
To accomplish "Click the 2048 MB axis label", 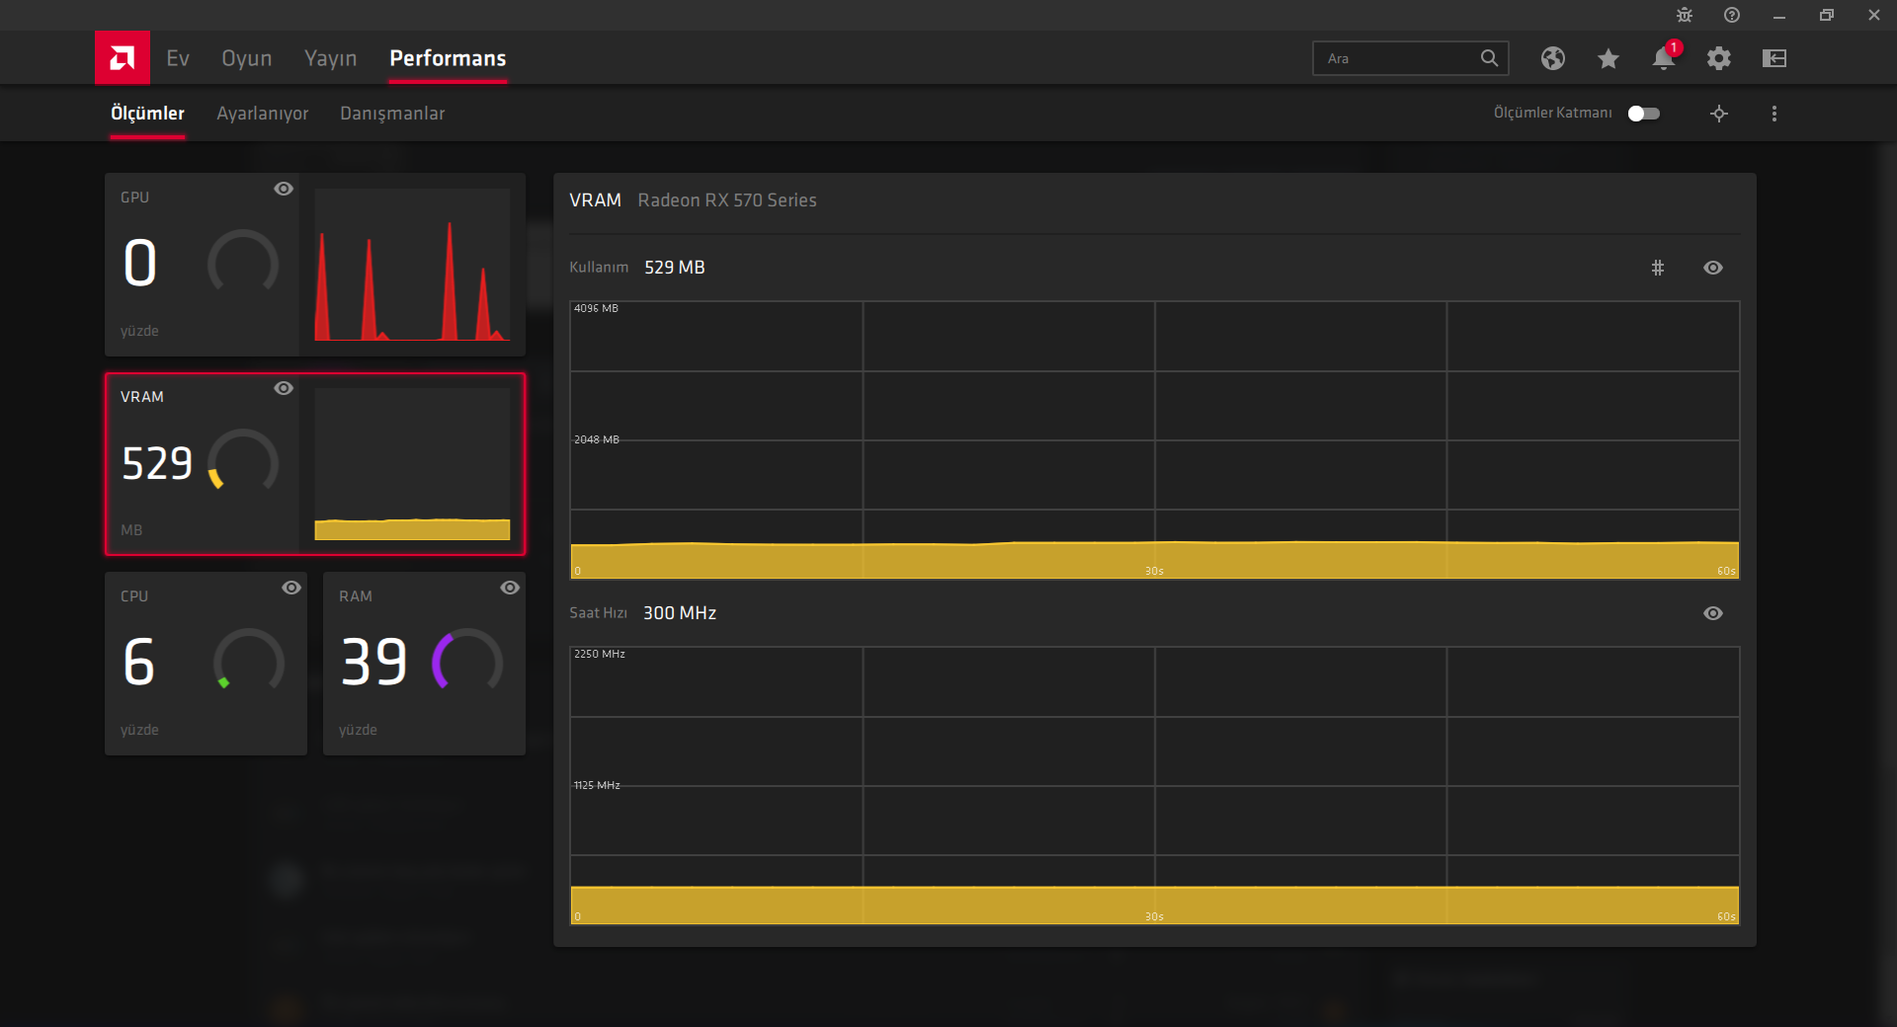I will click(597, 439).
